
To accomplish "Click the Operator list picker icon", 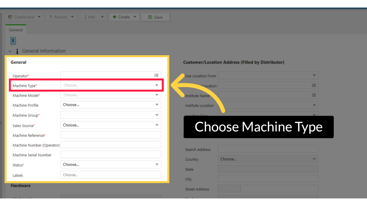I will pyautogui.click(x=156, y=76).
